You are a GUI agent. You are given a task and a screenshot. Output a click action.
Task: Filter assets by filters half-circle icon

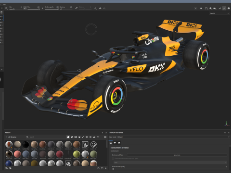point(79,137)
